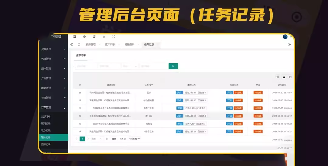The height and width of the screenshot is (166, 328).
Task: Go to the home tab icon
Action: 79,44
